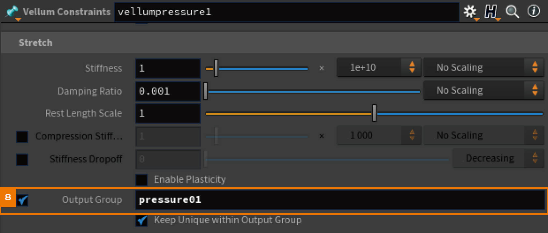Click the Rest Length Scale slider handle

374,113
